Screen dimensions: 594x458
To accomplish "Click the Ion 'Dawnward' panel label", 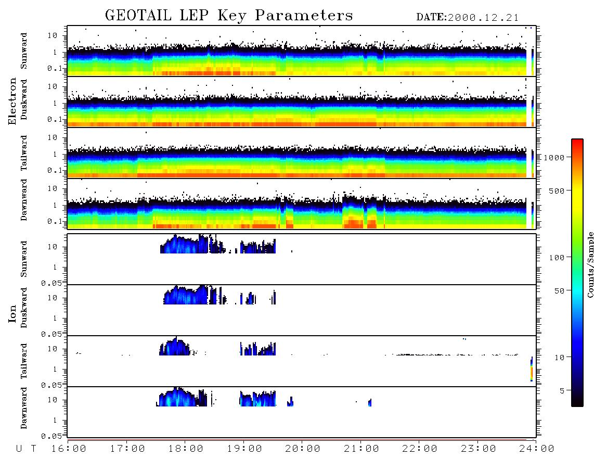I will click(x=24, y=408).
